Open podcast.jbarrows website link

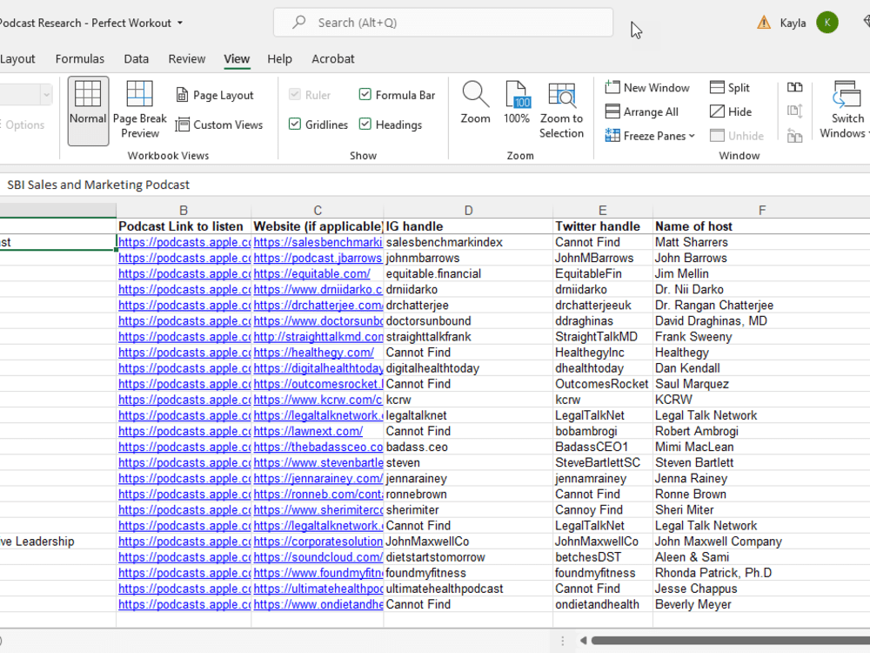click(318, 259)
